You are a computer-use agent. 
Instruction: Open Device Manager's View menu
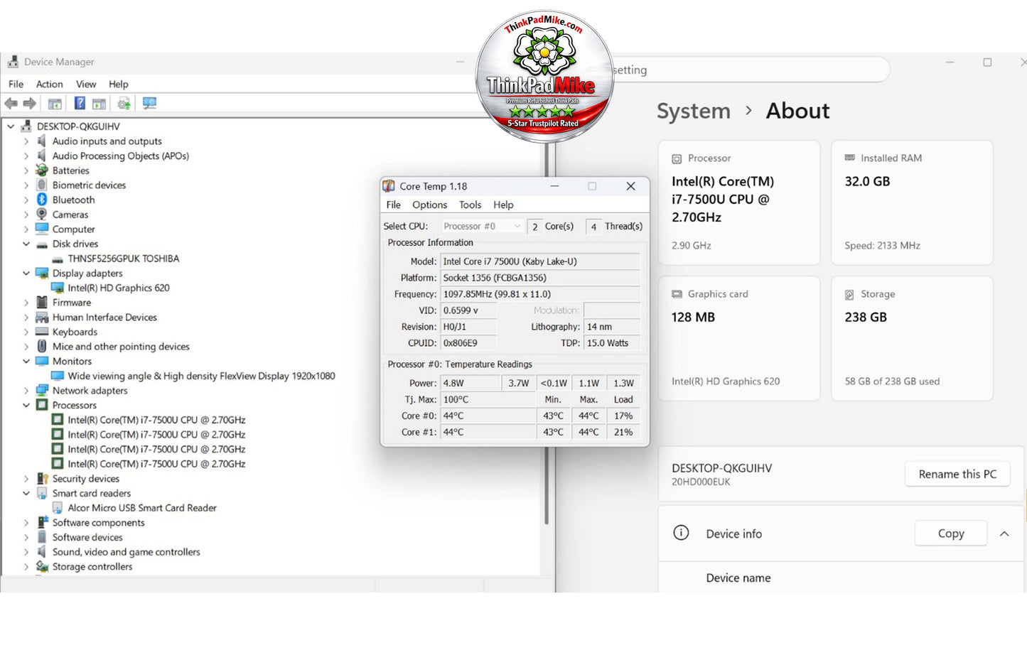[x=86, y=84]
